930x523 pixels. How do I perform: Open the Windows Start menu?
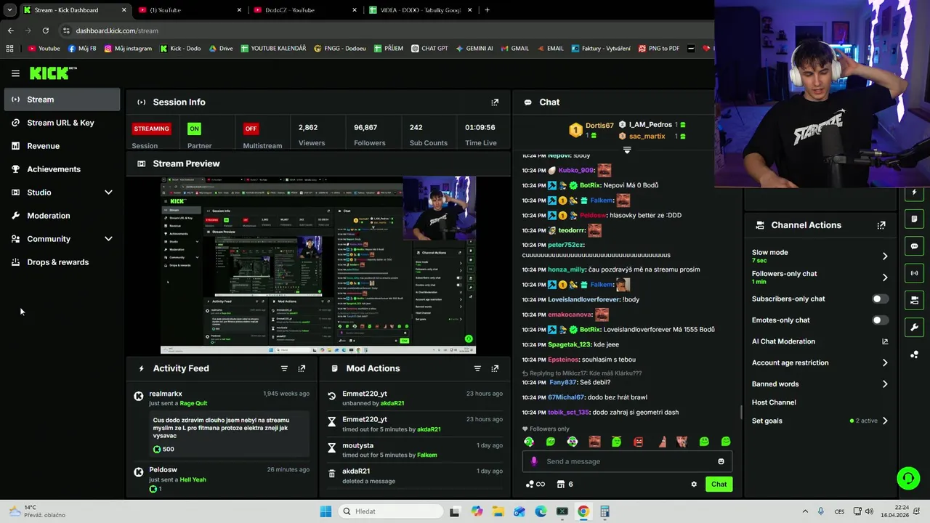(x=325, y=511)
